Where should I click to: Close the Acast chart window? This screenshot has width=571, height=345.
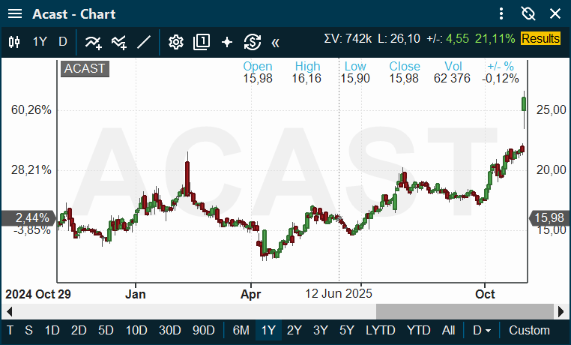555,13
